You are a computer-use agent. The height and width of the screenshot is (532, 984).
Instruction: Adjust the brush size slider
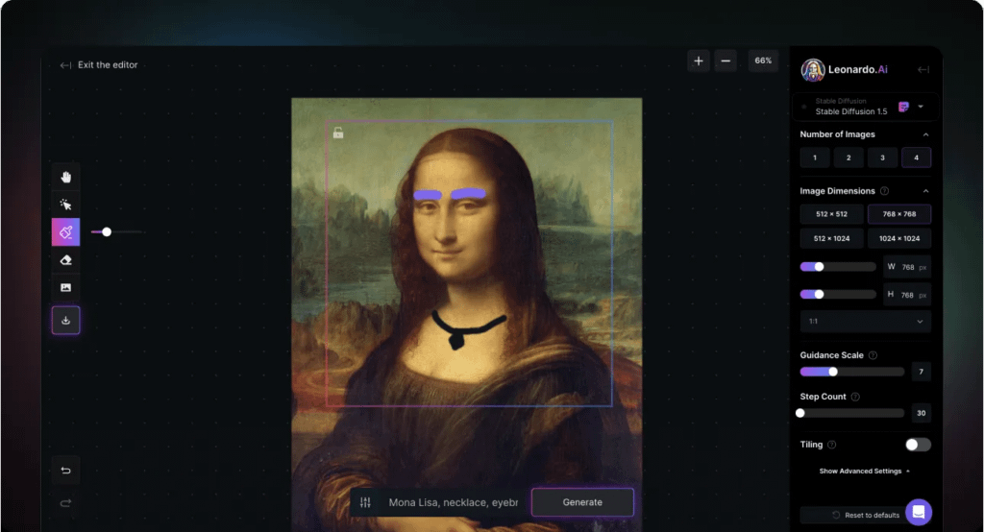pyautogui.click(x=116, y=232)
